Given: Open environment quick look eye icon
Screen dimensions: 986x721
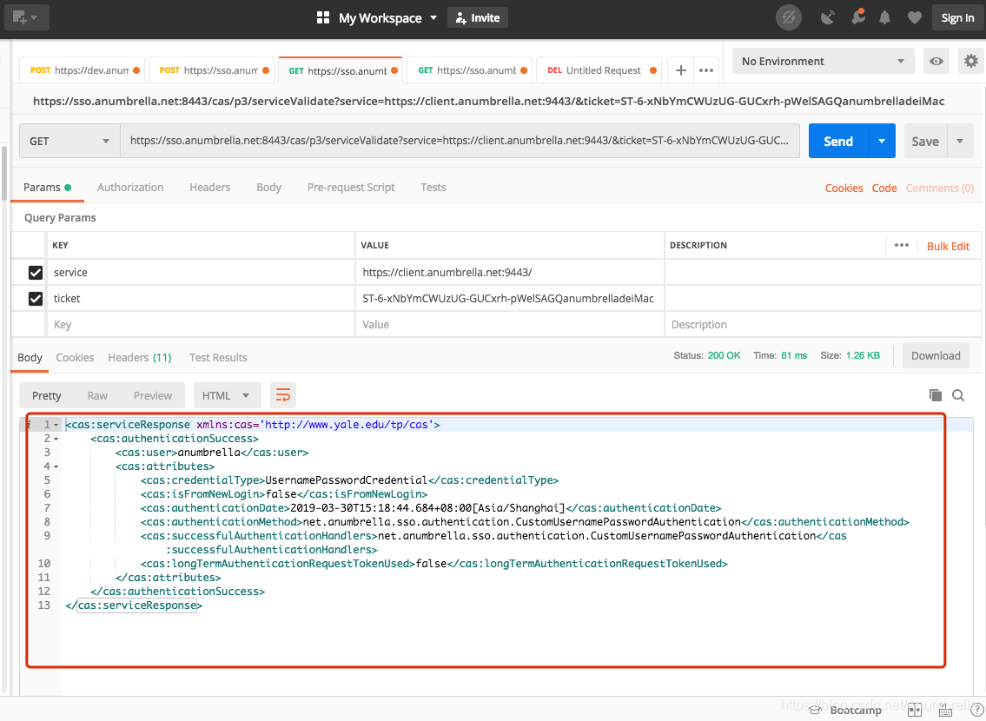Looking at the screenshot, I should tap(936, 61).
